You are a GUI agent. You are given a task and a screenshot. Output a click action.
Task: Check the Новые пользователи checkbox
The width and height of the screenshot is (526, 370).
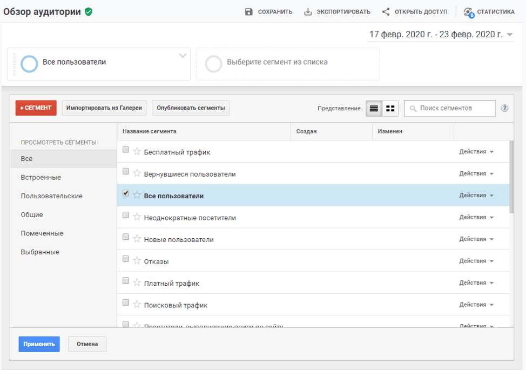coord(126,237)
